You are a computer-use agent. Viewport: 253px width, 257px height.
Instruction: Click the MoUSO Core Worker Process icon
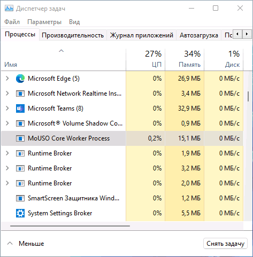coord(20,138)
